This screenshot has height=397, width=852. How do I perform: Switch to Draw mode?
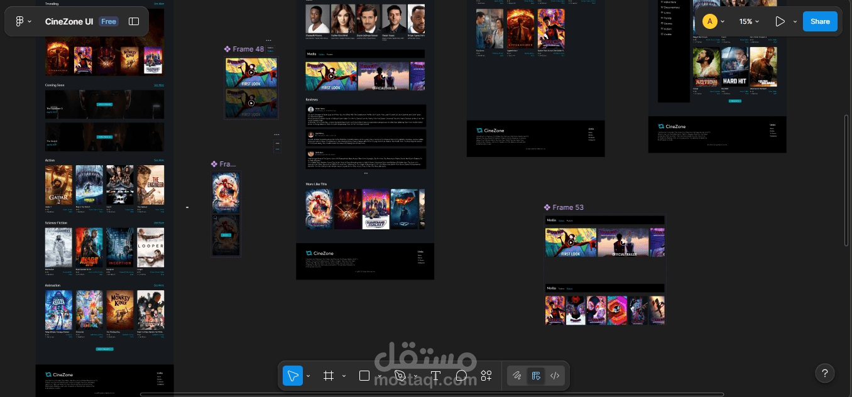[x=516, y=376]
